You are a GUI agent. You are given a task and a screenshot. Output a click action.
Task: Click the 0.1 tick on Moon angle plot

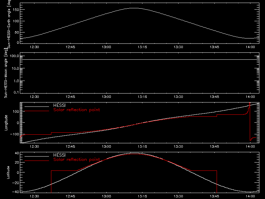tap(16, 92)
